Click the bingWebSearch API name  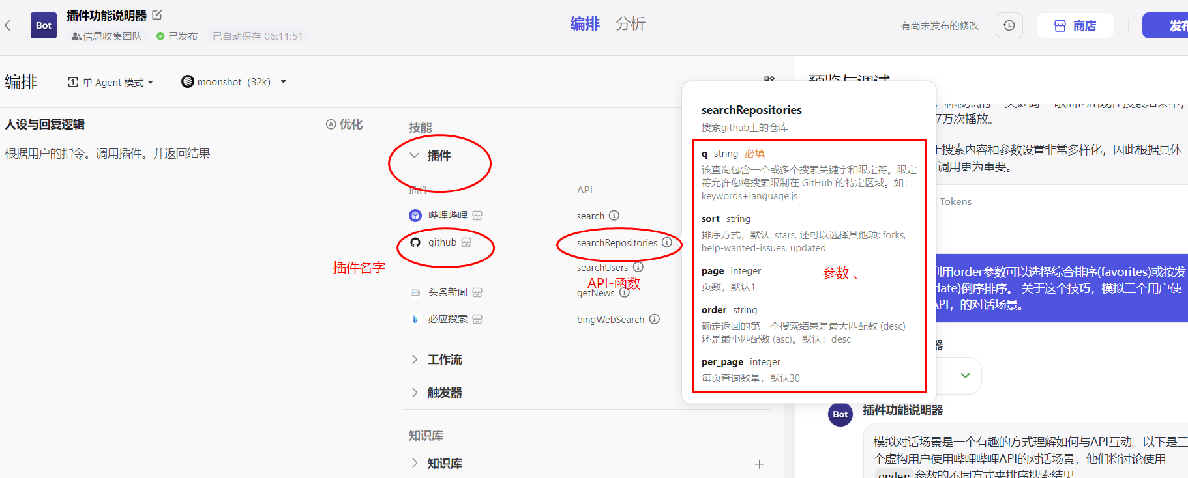[x=610, y=320]
